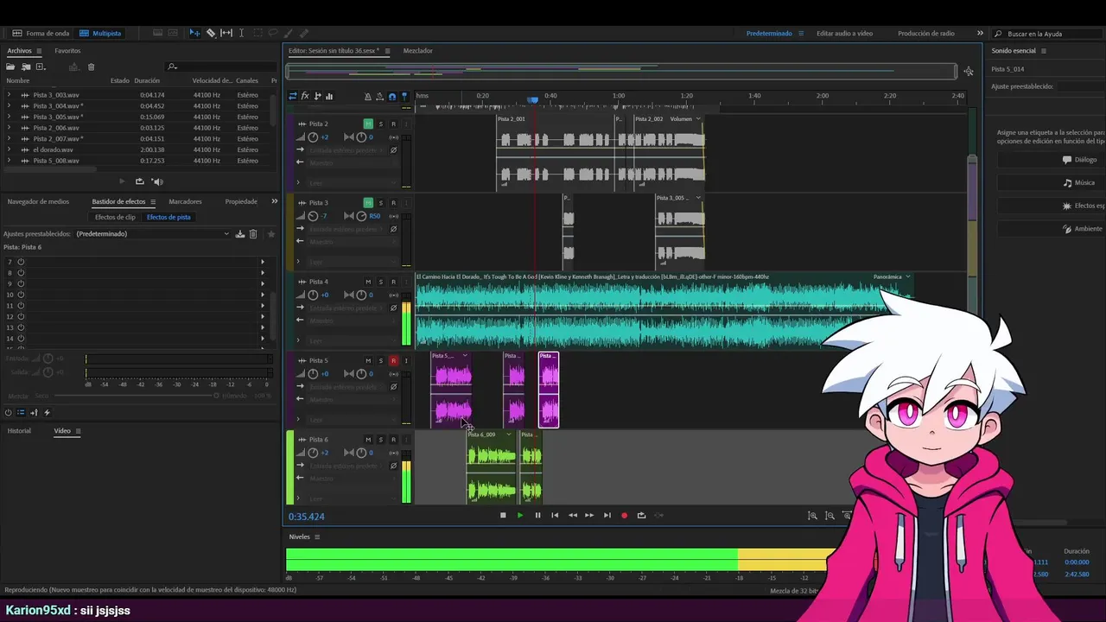Open the Ajustes preestablecidos dropdown
This screenshot has width=1106, height=622.
click(152, 234)
